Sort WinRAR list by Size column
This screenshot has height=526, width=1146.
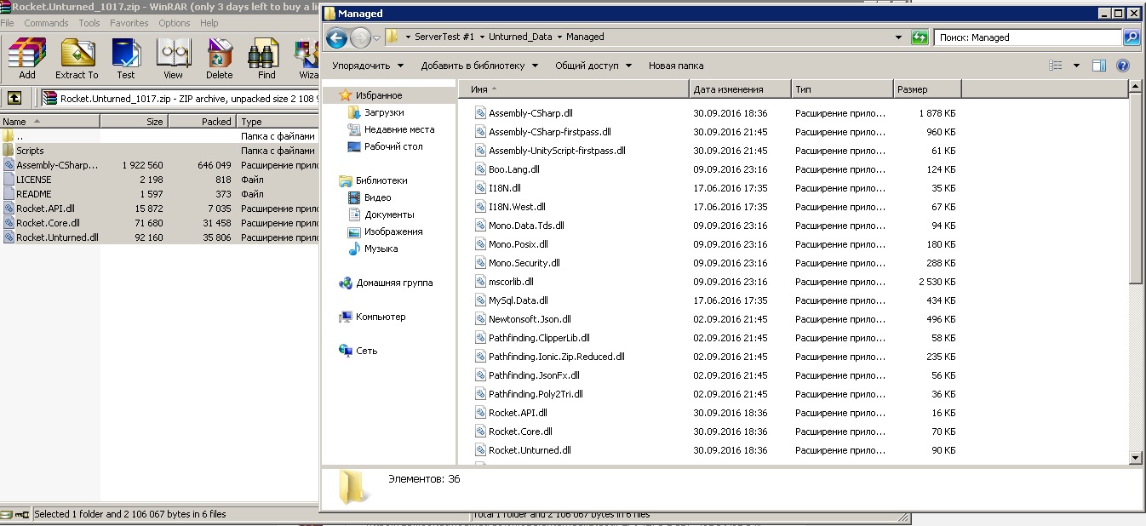point(134,122)
